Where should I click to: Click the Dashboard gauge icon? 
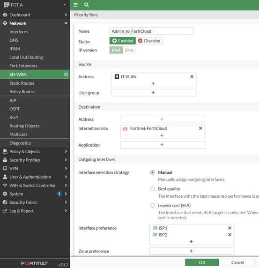tap(5, 15)
